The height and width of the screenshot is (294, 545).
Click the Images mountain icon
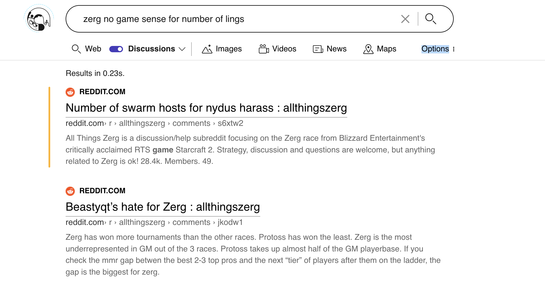tap(207, 49)
